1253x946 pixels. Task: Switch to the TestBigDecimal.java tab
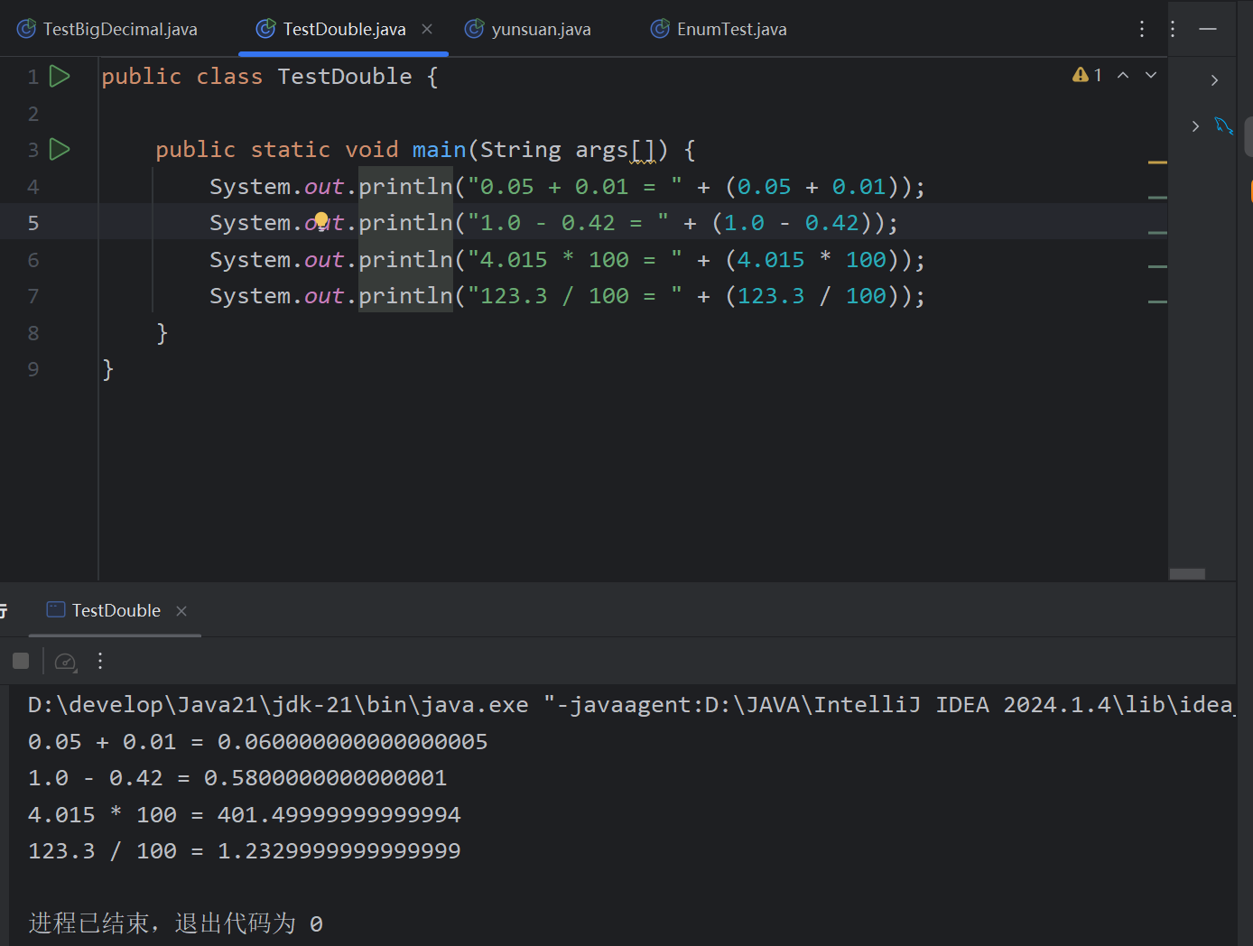coord(119,29)
